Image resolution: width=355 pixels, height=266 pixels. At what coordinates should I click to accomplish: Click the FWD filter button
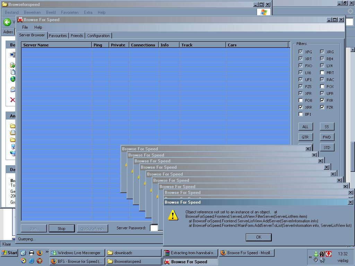327,137
